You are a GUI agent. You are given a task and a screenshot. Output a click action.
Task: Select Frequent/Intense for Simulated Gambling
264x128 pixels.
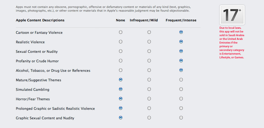pos(181,89)
